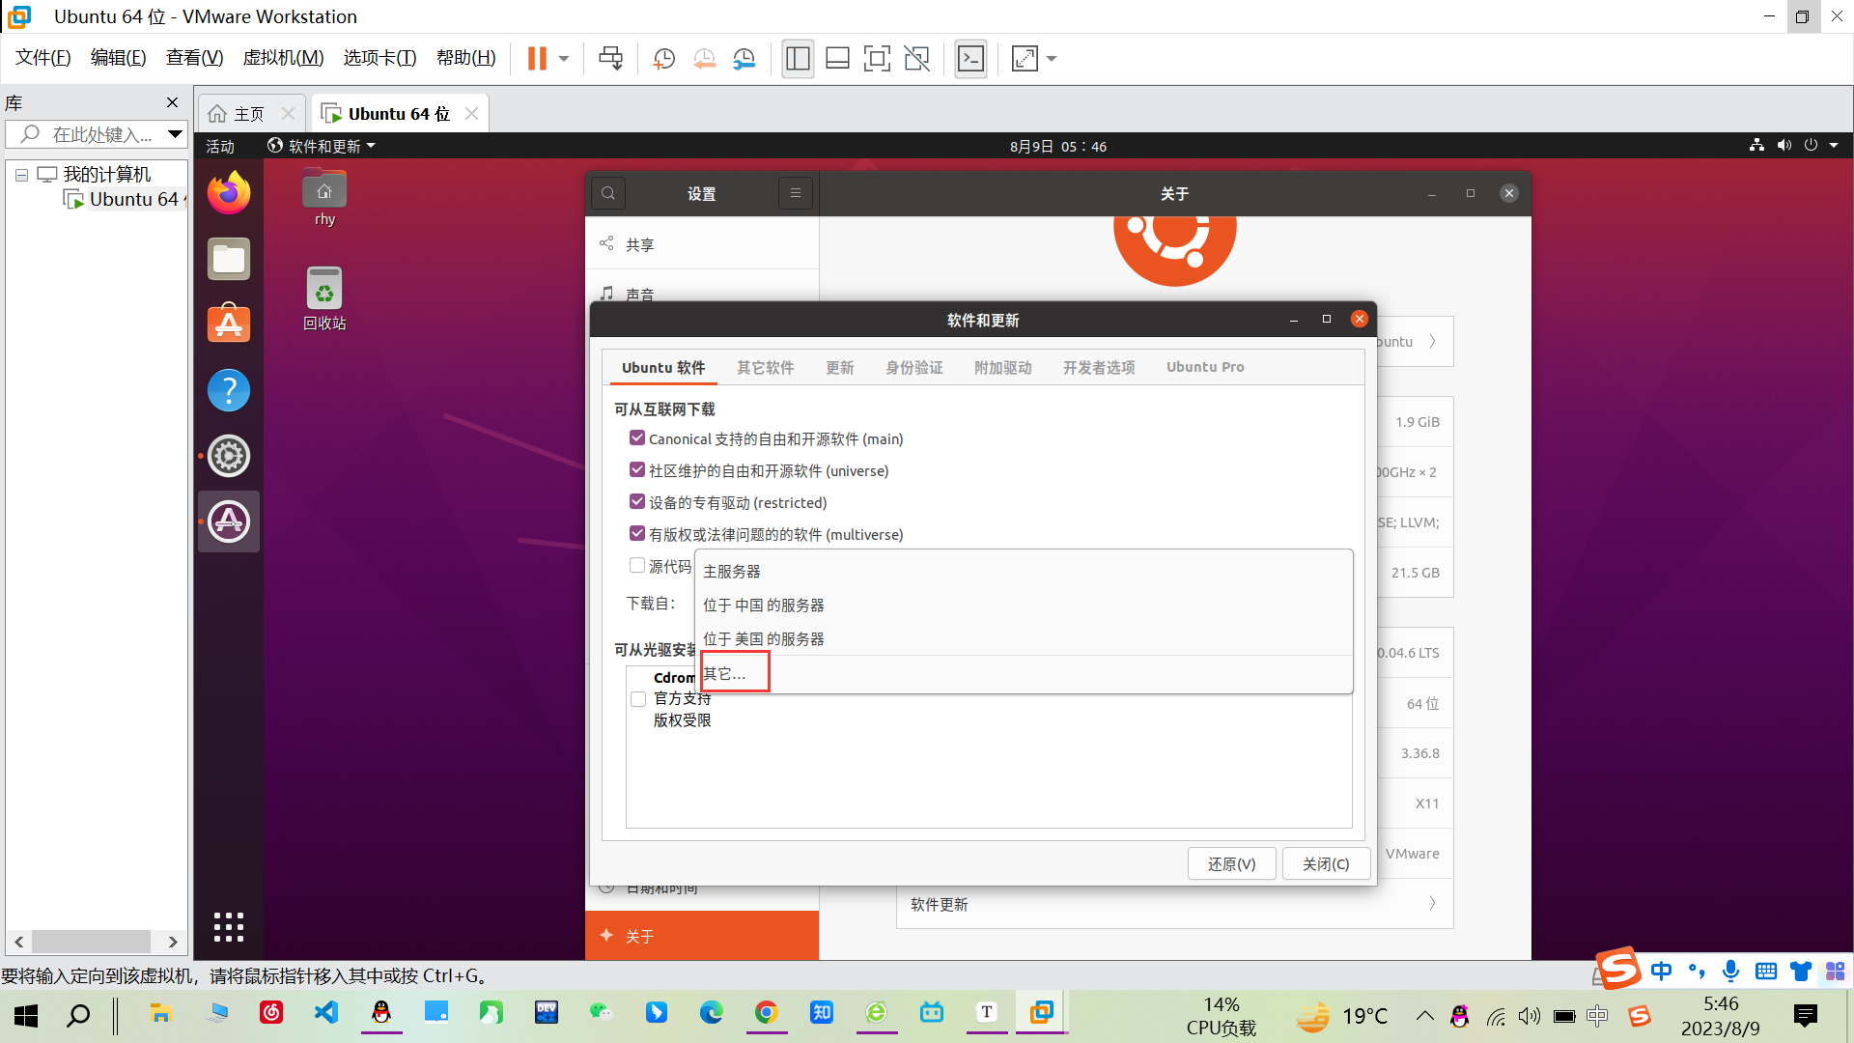Choose 位于 中国 的服务器 option
The width and height of the screenshot is (1854, 1043).
coord(1025,606)
